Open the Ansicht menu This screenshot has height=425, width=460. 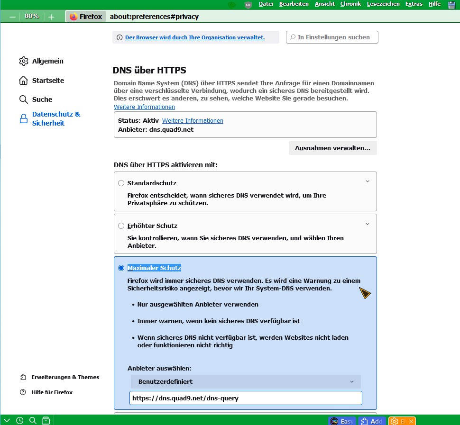pyautogui.click(x=324, y=4)
